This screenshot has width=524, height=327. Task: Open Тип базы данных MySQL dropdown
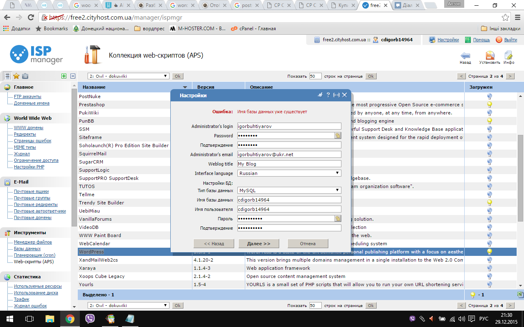289,190
